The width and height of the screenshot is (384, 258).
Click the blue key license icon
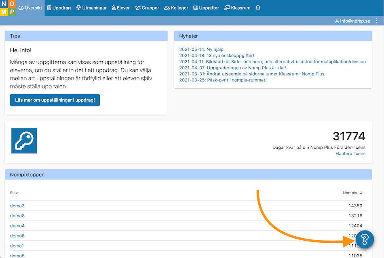(x=24, y=140)
